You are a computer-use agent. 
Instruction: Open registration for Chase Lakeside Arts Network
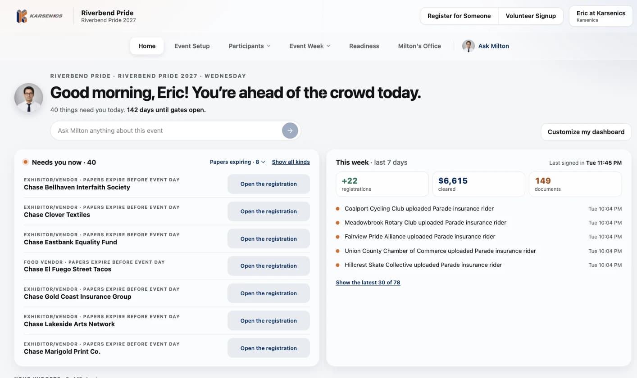268,321
